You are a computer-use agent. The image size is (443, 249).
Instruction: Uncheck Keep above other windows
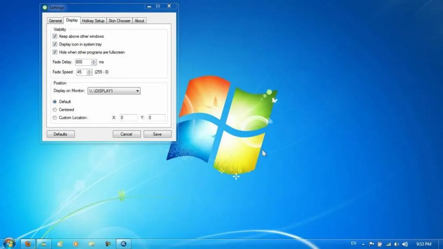tap(55, 36)
